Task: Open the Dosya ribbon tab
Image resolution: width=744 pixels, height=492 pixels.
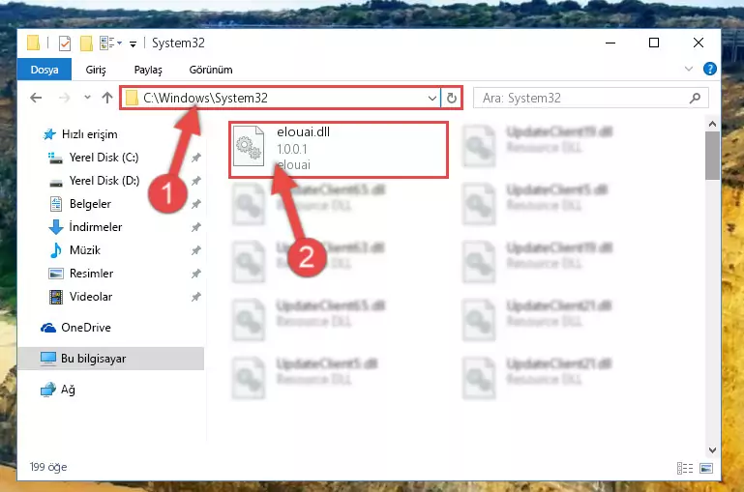Action: coord(45,70)
